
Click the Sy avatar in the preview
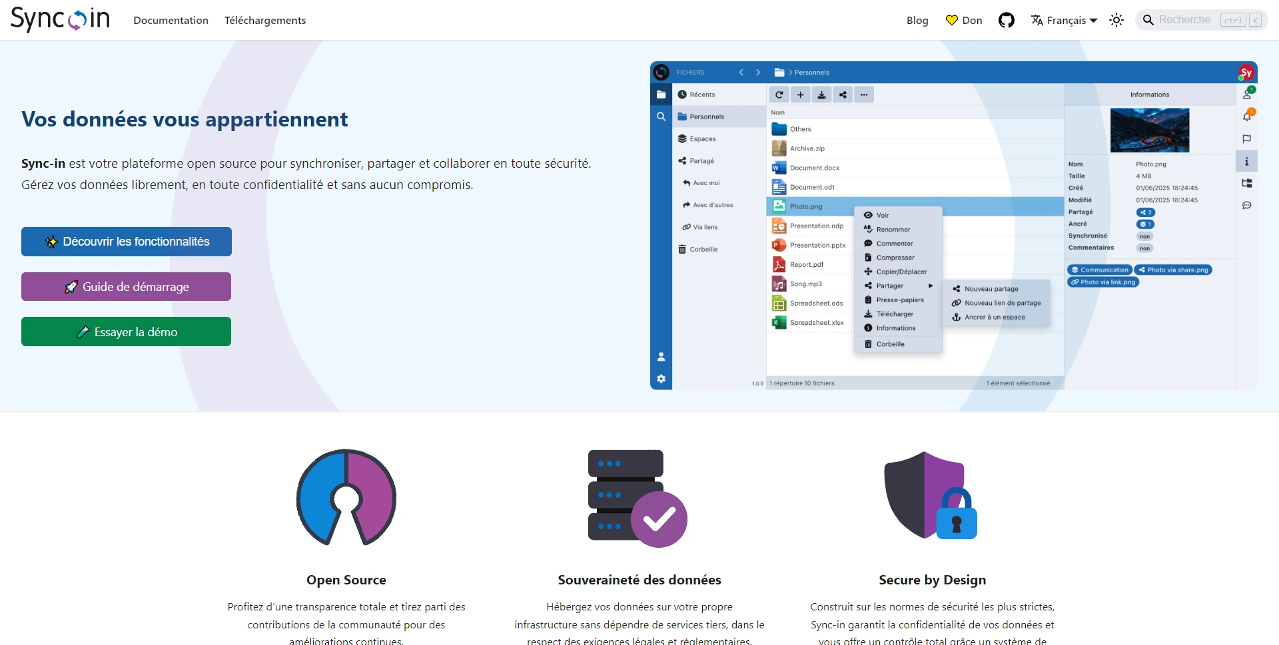click(1246, 73)
